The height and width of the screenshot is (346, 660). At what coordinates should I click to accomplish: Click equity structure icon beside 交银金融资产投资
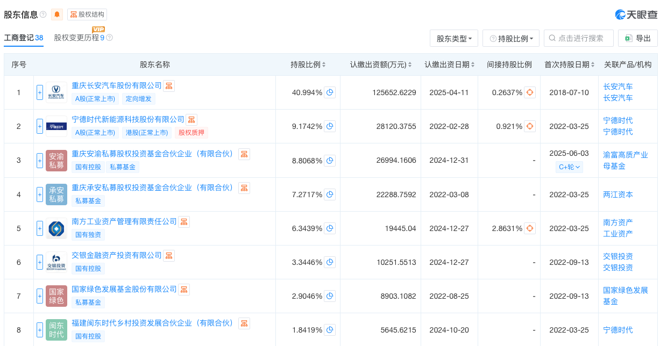pos(169,255)
